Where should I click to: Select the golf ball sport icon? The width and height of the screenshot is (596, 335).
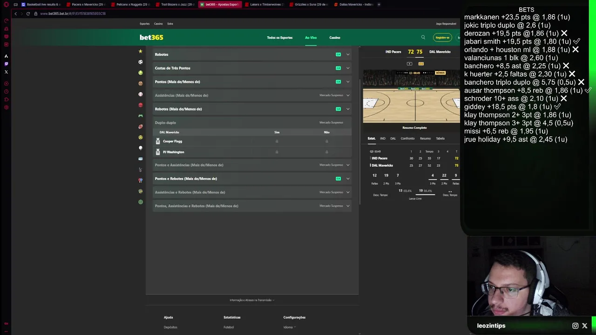(x=141, y=148)
